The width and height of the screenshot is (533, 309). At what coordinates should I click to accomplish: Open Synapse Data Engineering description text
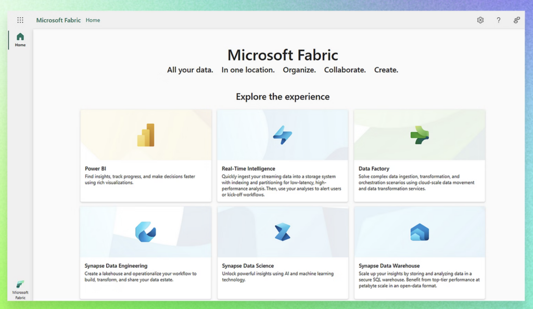tap(141, 276)
